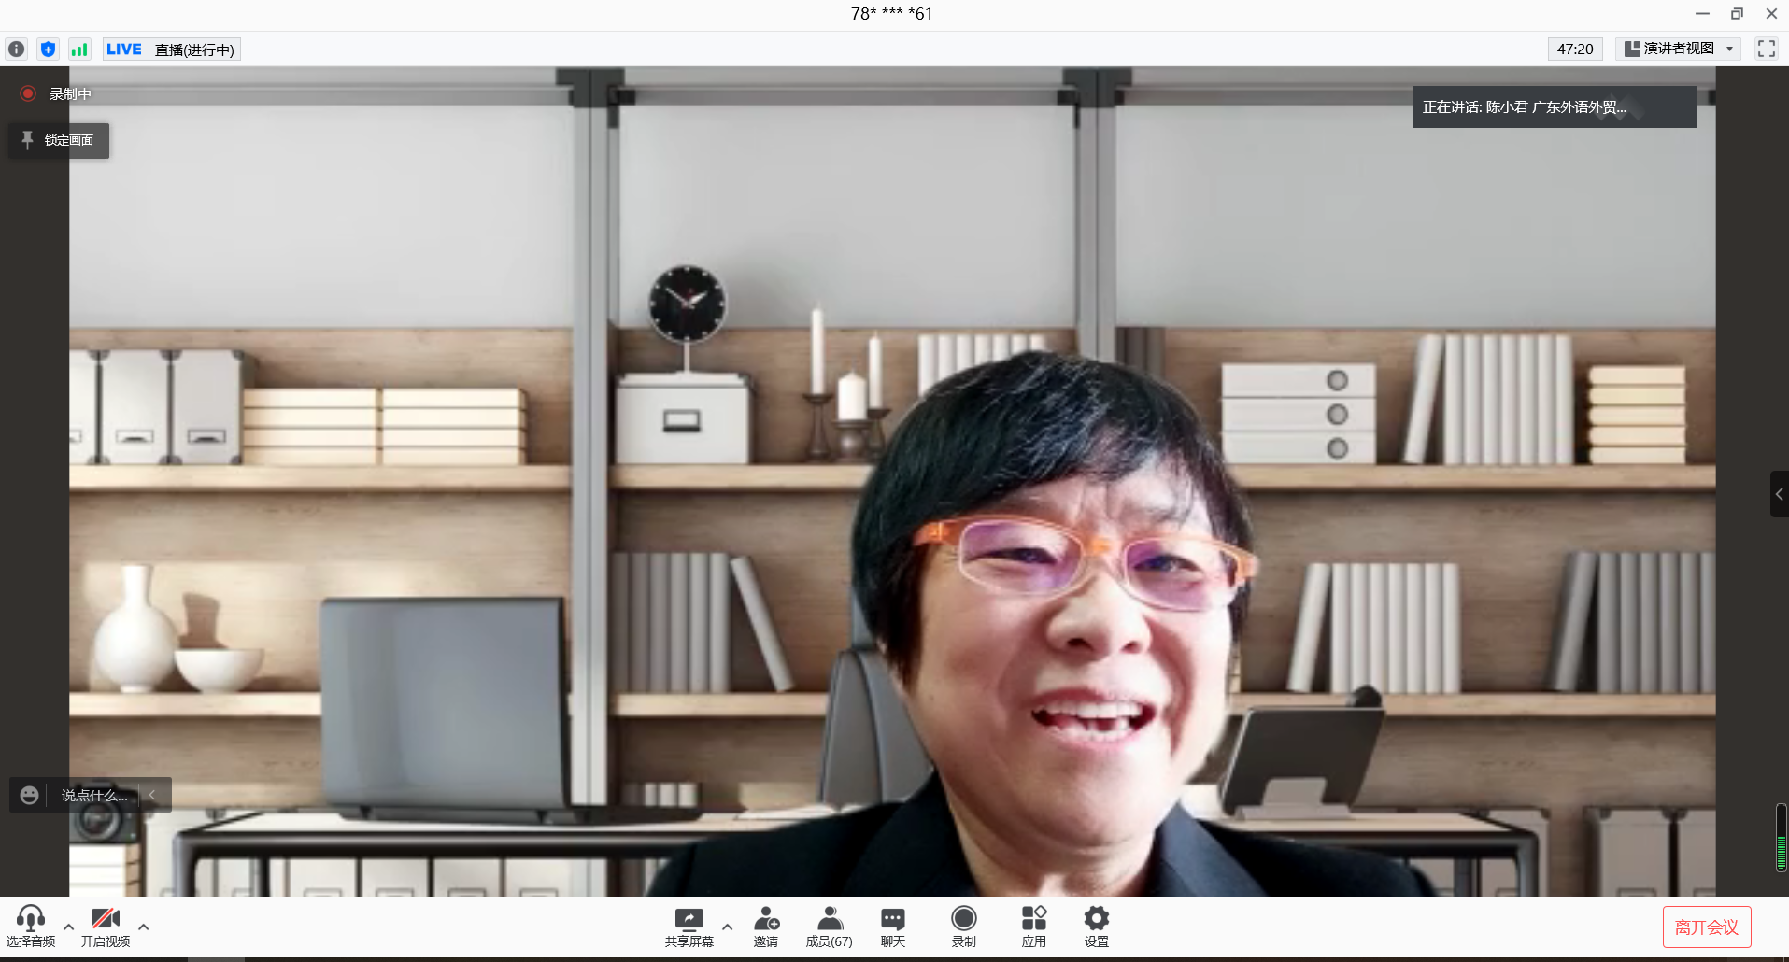Expand share screen options arrow
Screen dimensions: 1789x962
tap(727, 927)
